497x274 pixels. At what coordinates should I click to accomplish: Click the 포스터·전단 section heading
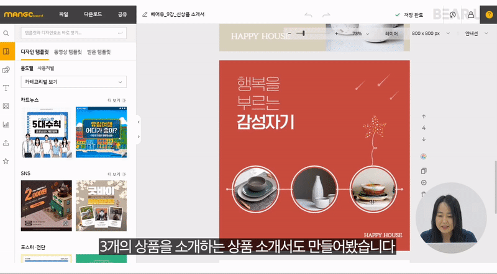click(x=33, y=247)
